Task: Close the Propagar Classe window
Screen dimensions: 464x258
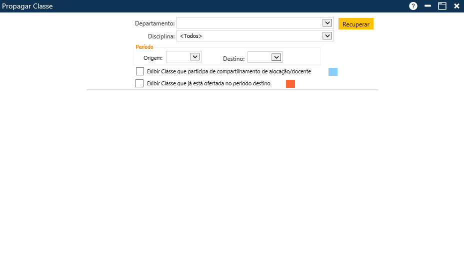Action: coord(456,6)
